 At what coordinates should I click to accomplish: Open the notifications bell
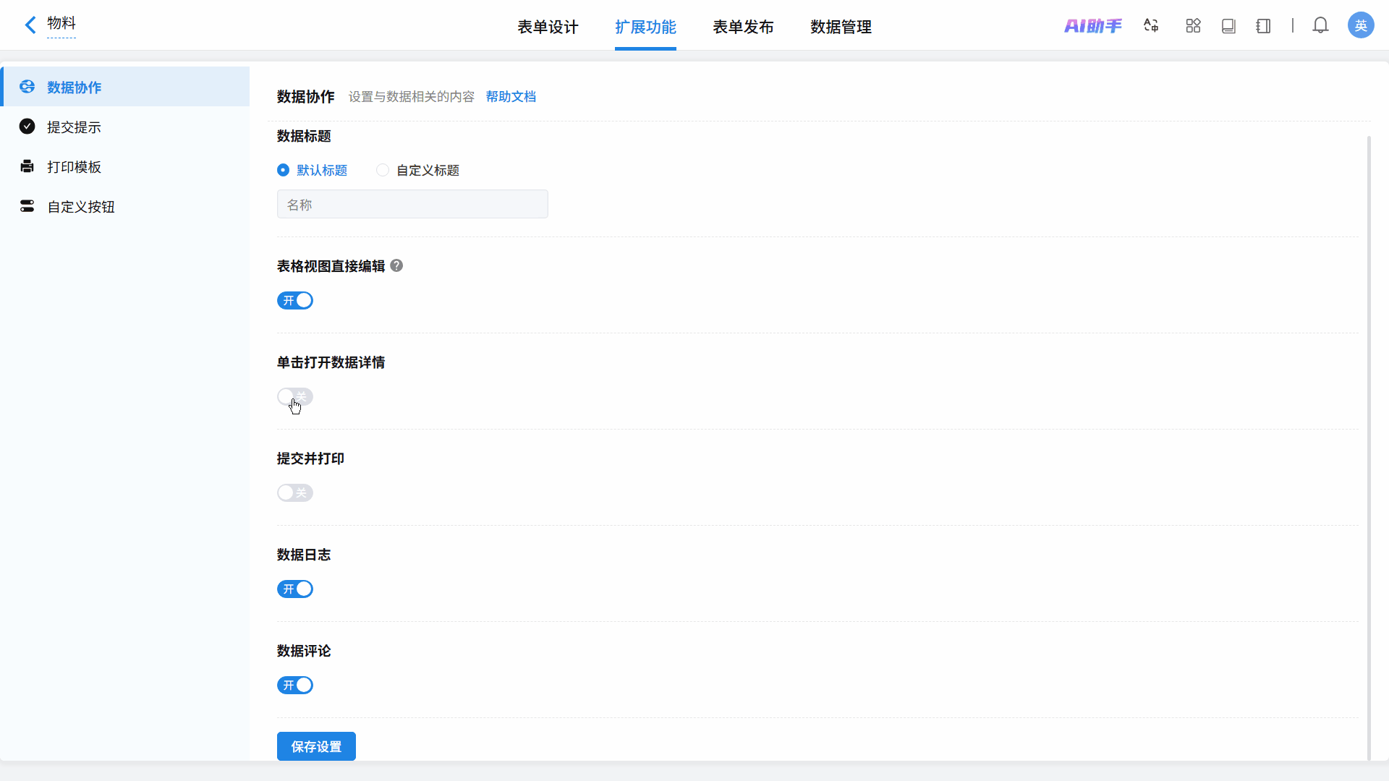tap(1320, 26)
